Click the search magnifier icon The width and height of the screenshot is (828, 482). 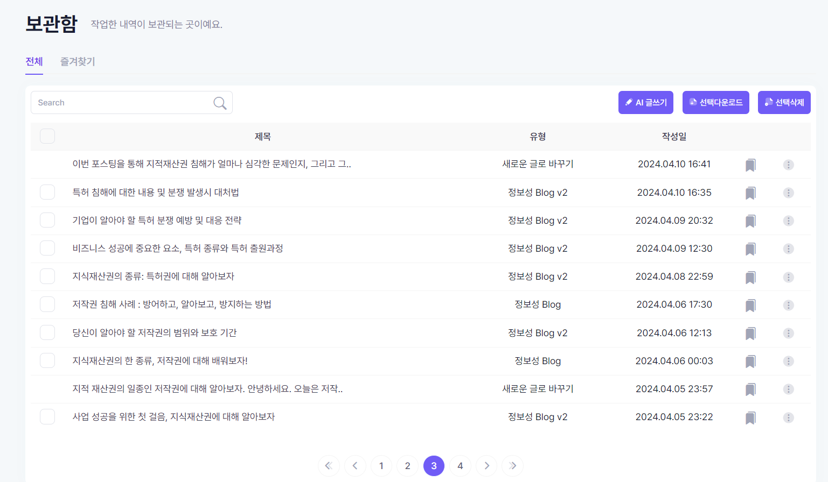pyautogui.click(x=219, y=102)
